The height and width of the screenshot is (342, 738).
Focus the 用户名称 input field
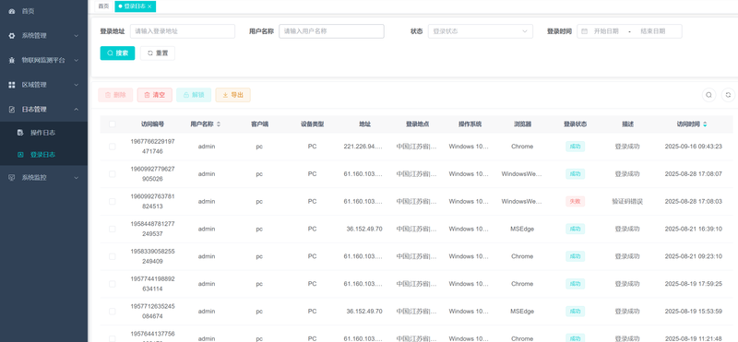pyautogui.click(x=331, y=31)
